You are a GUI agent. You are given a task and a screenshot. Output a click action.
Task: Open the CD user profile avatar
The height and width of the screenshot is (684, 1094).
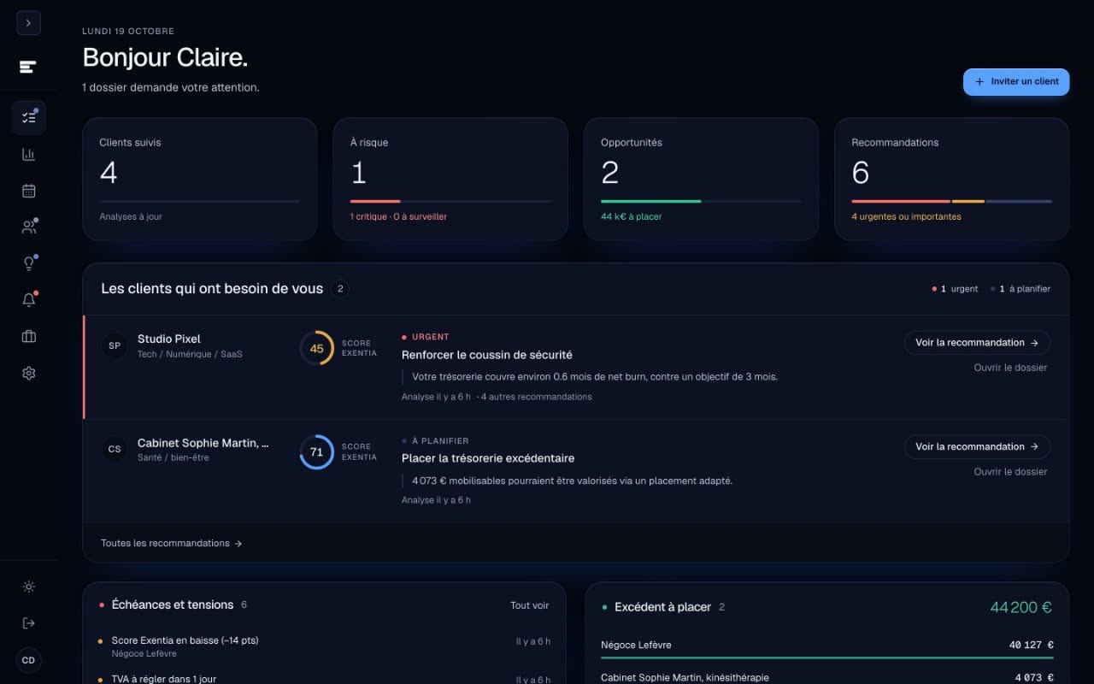[28, 660]
